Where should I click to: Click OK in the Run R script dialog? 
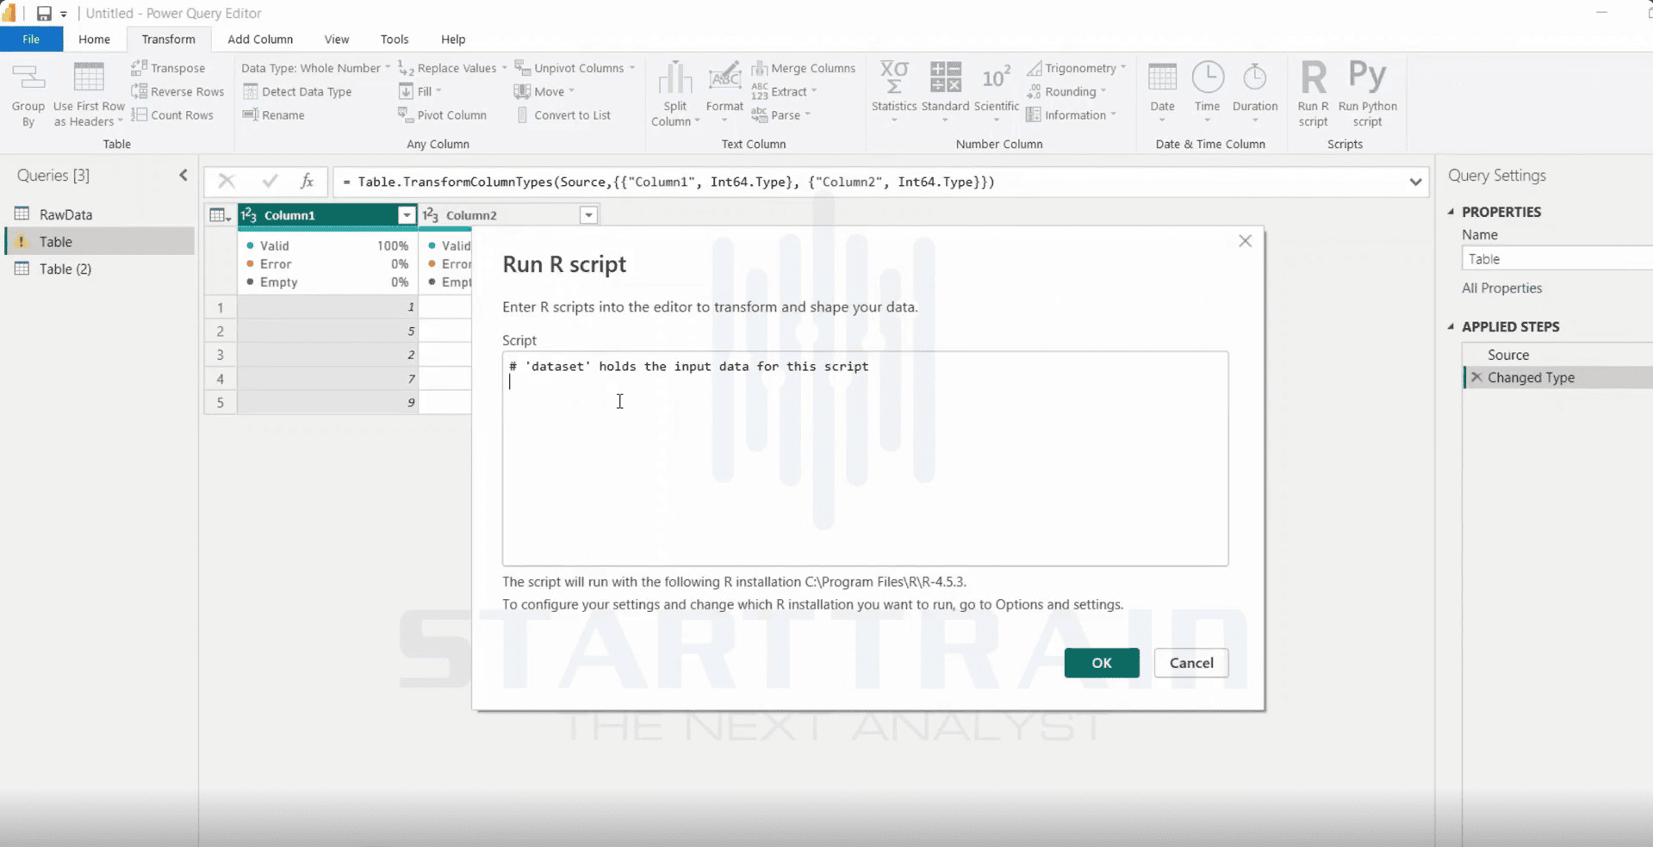click(x=1102, y=663)
